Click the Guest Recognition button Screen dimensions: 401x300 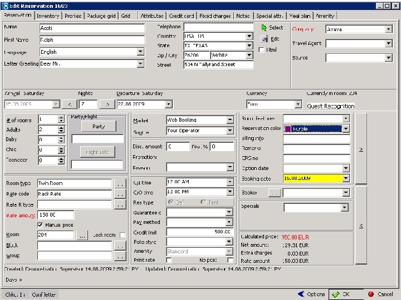coord(331,106)
